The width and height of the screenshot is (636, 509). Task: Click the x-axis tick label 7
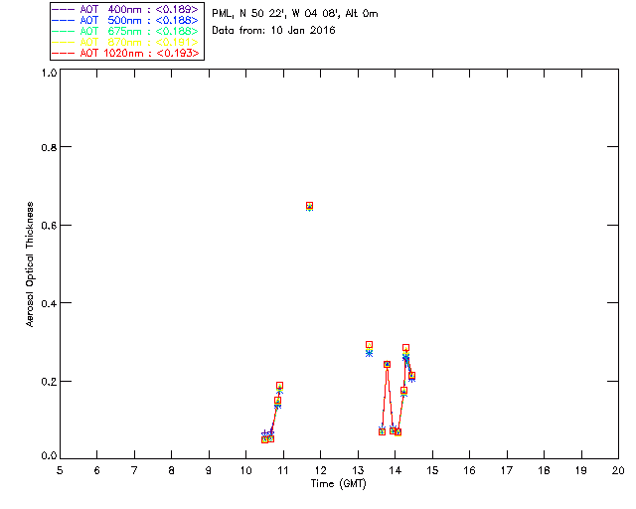(x=134, y=470)
